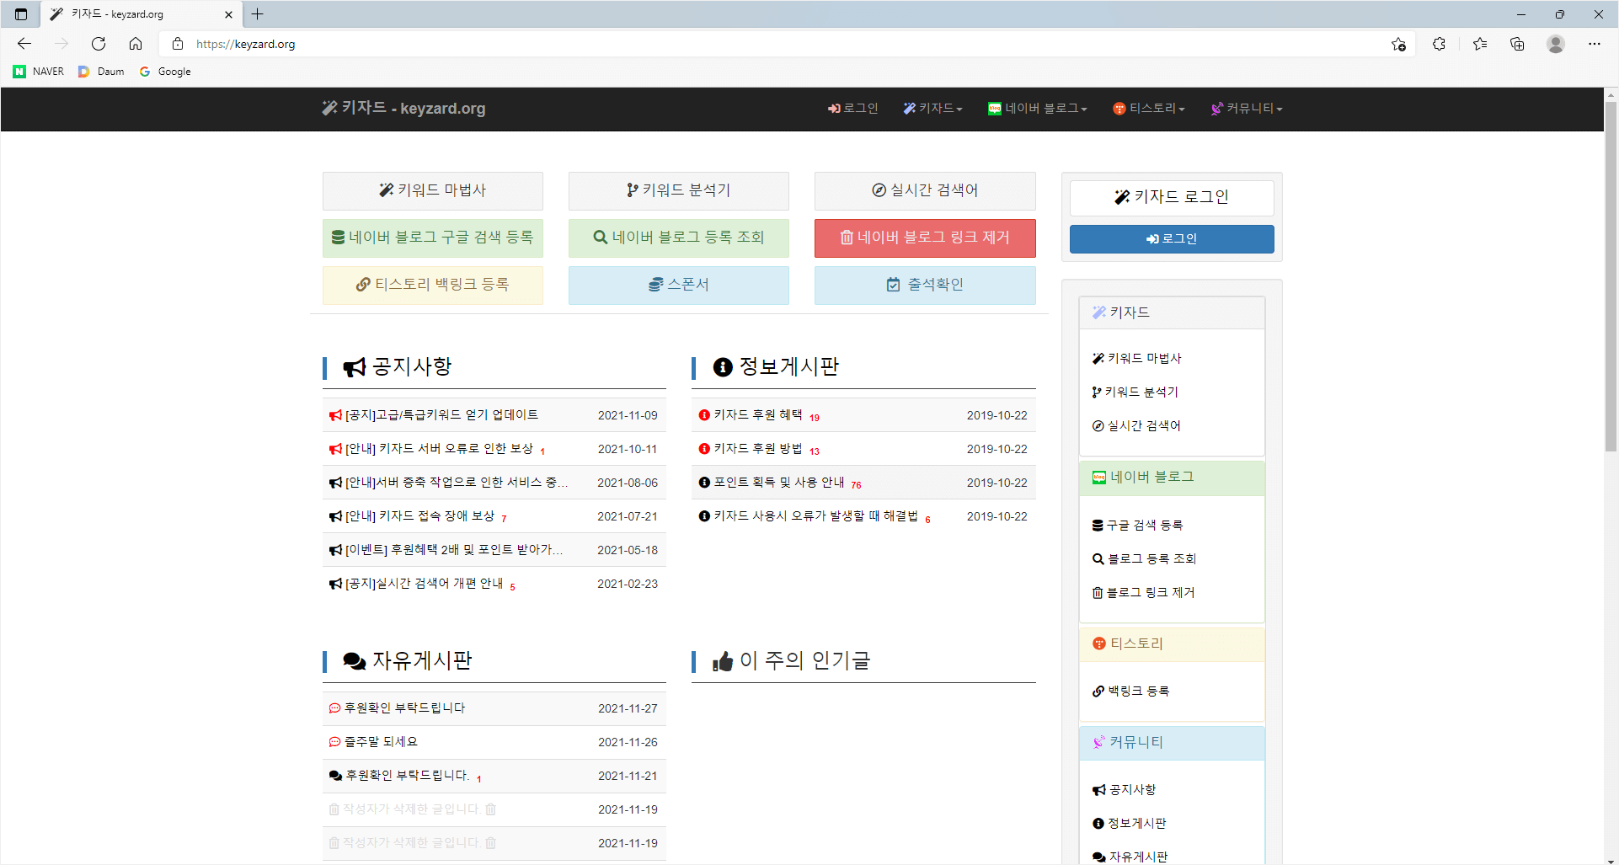Expand the 키자드 dropdown in the navbar
1619x865 pixels.
tap(932, 109)
